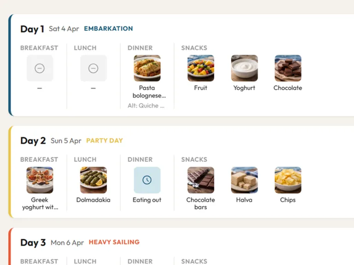The height and width of the screenshot is (265, 354).
Task: Select the Fruit snack image
Action: [201, 68]
